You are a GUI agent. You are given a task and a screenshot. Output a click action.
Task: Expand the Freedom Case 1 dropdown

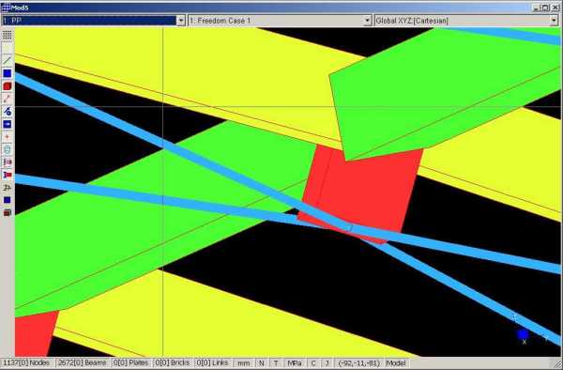(280, 21)
